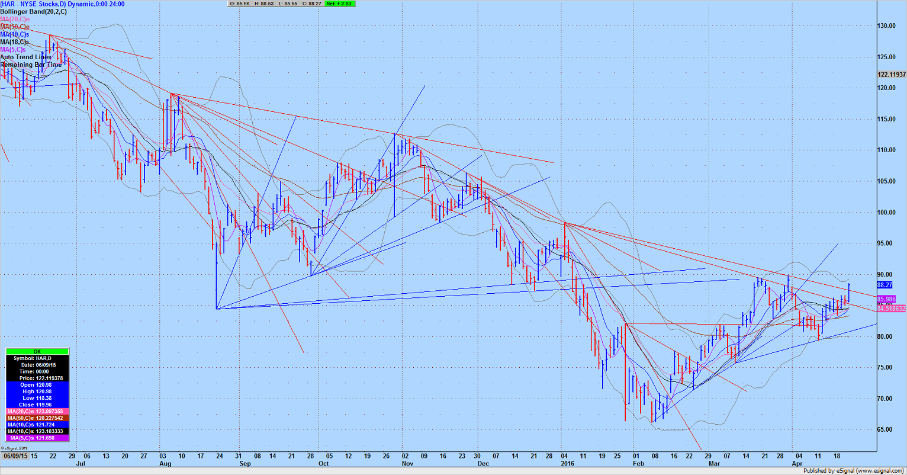Viewport: 907px width, 475px height.
Task: Click the 100.00 price axis label
Action: point(887,212)
